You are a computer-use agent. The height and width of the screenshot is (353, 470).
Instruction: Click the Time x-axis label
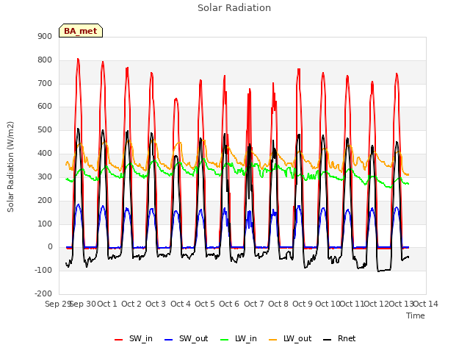coord(416,315)
